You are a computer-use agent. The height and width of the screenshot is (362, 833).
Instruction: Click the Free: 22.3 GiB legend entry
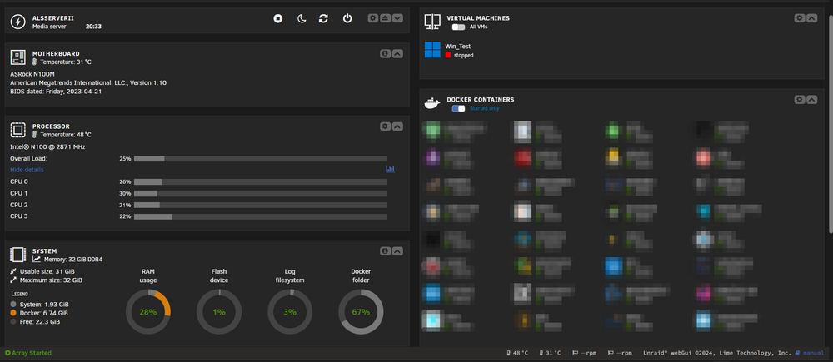tap(35, 322)
